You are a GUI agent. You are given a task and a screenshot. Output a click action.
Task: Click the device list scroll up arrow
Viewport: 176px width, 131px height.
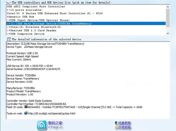[x=168, y=7]
